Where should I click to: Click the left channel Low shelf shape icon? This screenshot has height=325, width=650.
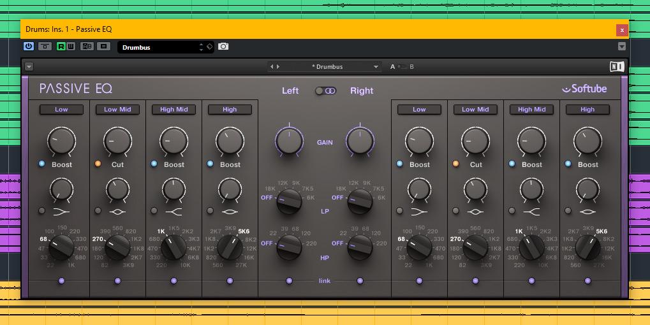[x=61, y=212]
